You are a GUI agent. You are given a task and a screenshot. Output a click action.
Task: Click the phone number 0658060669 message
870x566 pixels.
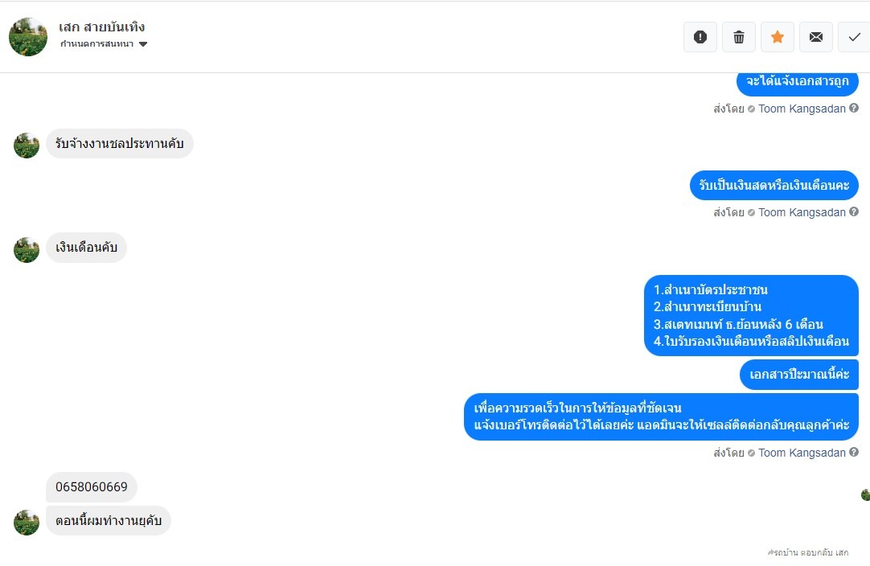pos(92,487)
